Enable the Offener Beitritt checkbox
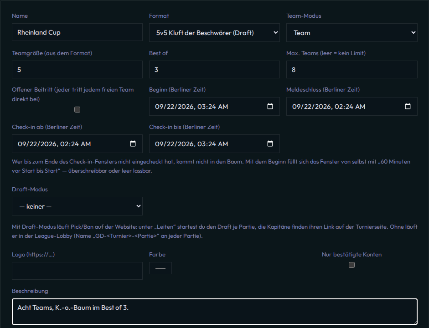429x328 pixels. [x=77, y=110]
